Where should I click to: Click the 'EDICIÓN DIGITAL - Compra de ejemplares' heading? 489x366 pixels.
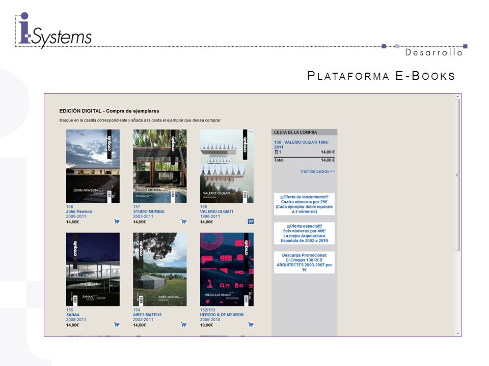109,111
